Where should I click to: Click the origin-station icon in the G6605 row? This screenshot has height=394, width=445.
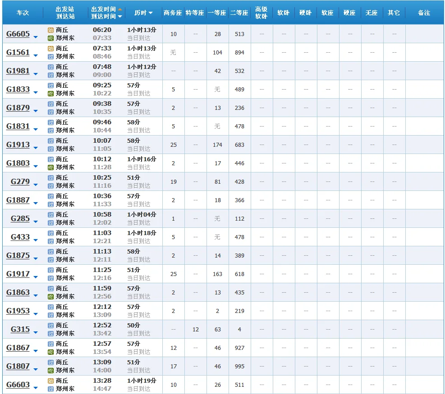[x=50, y=30]
